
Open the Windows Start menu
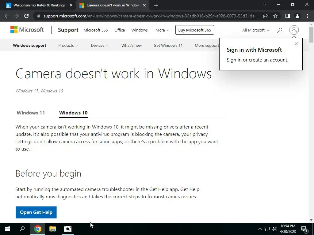pos(7,229)
